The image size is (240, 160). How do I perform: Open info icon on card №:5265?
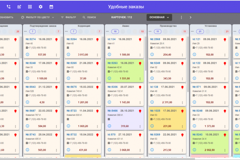[68, 78]
